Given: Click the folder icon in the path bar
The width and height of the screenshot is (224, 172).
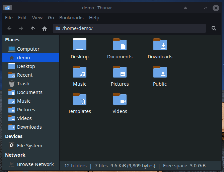Looking at the screenshot, I should pos(58,28).
